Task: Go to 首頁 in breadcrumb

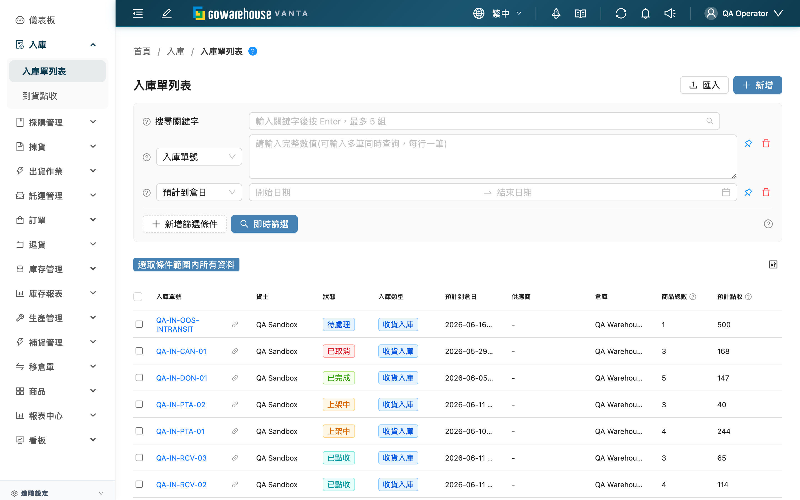Action: point(142,51)
